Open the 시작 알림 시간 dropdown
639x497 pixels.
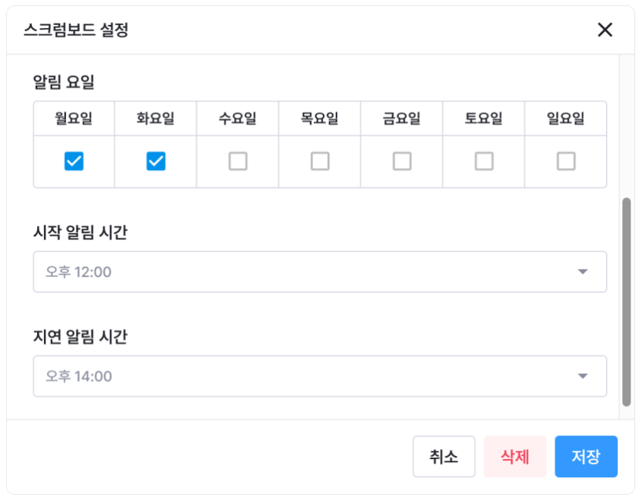pyautogui.click(x=319, y=272)
